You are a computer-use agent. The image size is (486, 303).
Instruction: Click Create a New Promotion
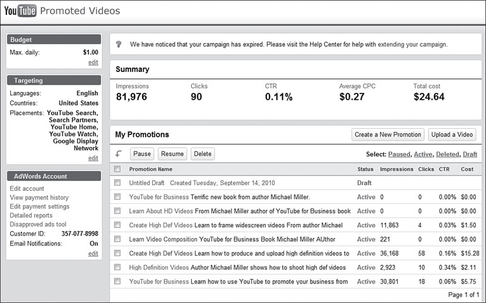pyautogui.click(x=388, y=134)
